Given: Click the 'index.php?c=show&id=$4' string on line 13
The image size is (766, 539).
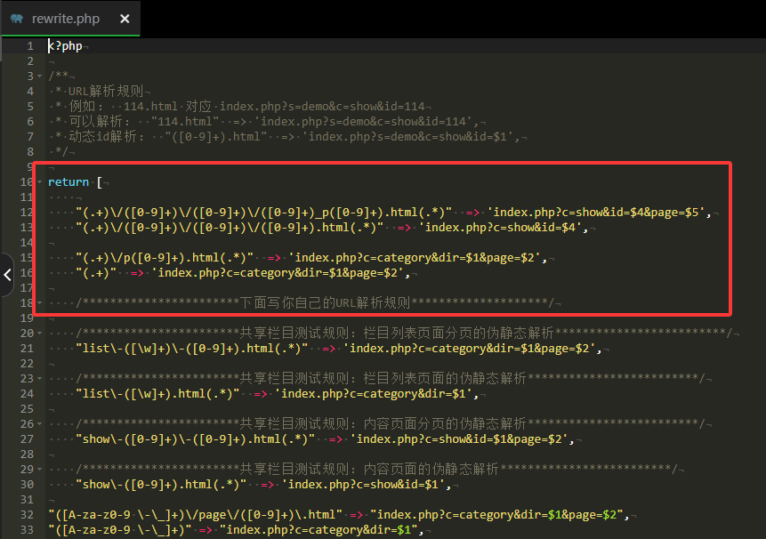Looking at the screenshot, I should click(x=500, y=228).
